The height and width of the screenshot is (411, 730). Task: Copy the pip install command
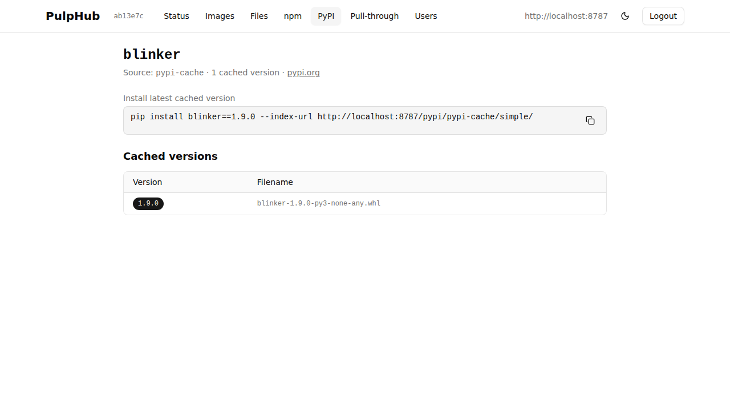click(590, 120)
